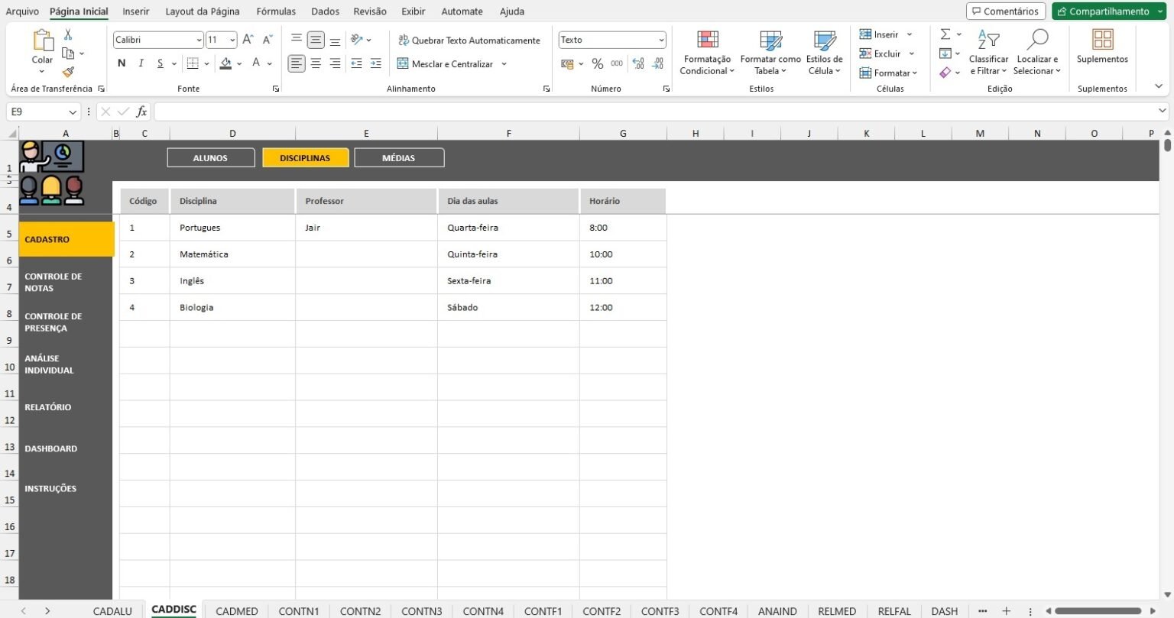Viewport: 1174px width, 618px height.
Task: Click the format painter brush icon
Action: pos(68,72)
